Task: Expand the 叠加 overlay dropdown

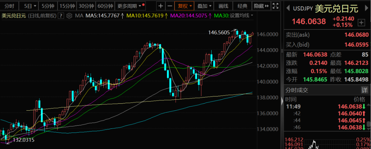Action: [x=204, y=6]
